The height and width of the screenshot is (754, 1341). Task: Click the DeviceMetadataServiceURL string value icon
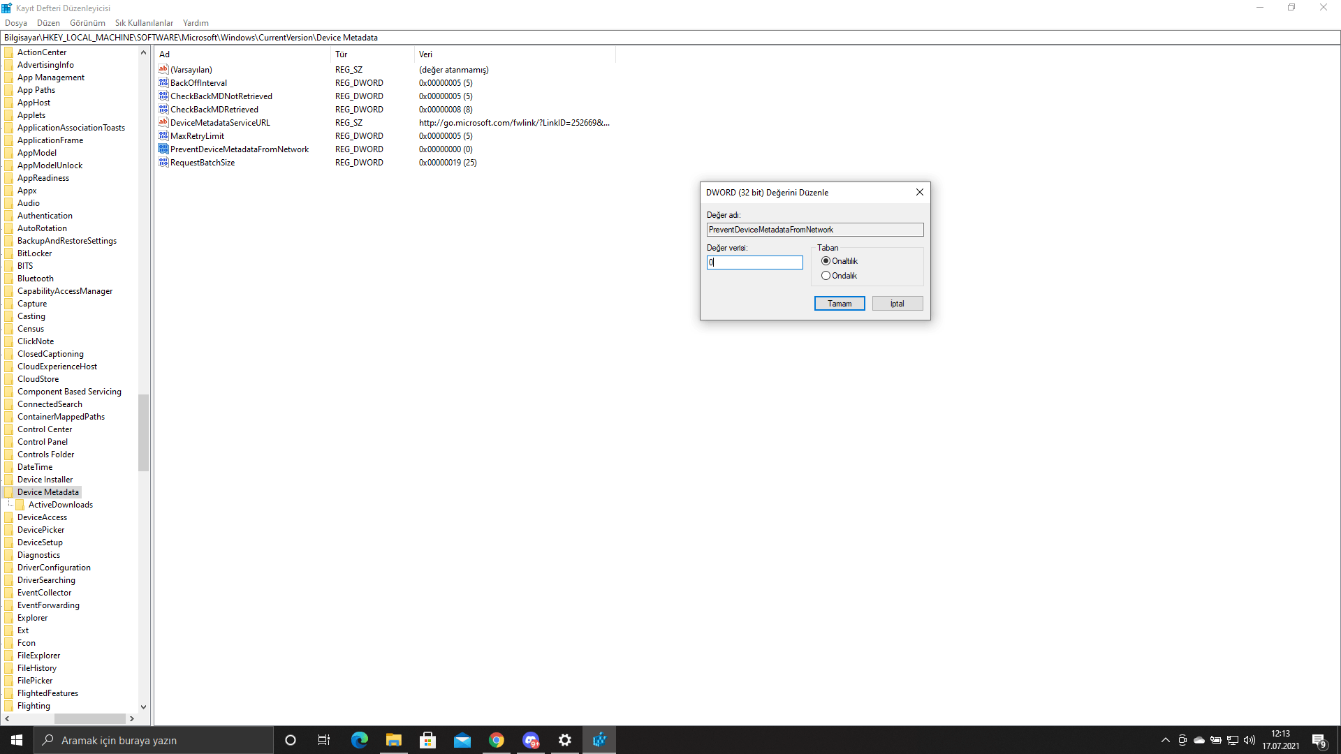163,122
